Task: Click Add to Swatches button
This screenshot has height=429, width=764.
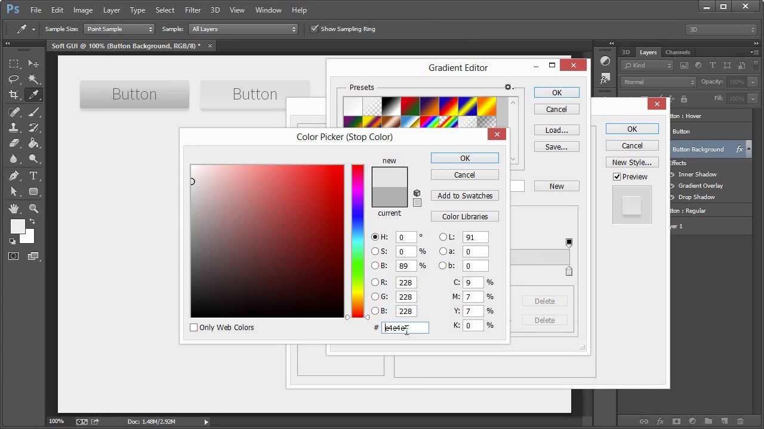Action: [465, 195]
